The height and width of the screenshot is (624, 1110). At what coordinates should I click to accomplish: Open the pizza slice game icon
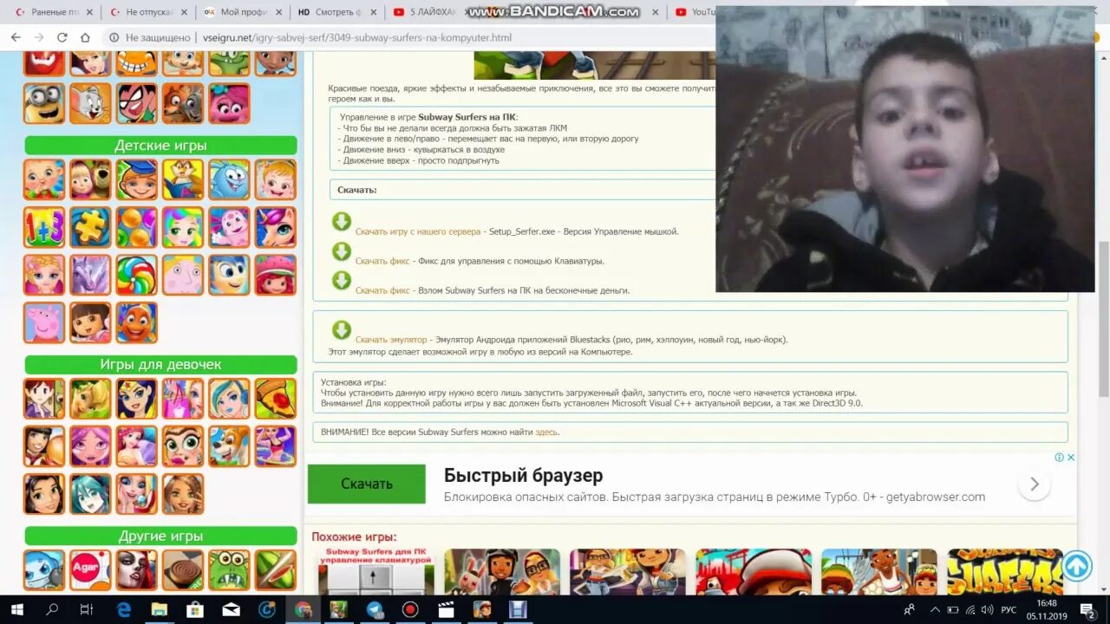(x=276, y=399)
